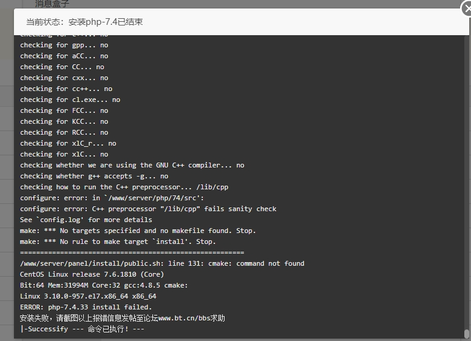Click the www.bt.cn/bbs forum address in log
The width and height of the screenshot is (471, 341).
point(184,318)
